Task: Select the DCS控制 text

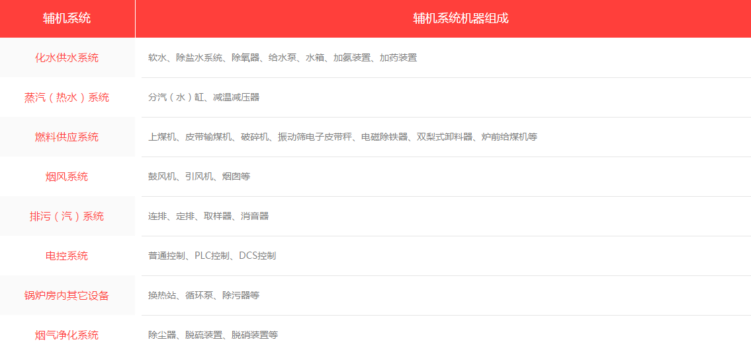Action: [257, 256]
